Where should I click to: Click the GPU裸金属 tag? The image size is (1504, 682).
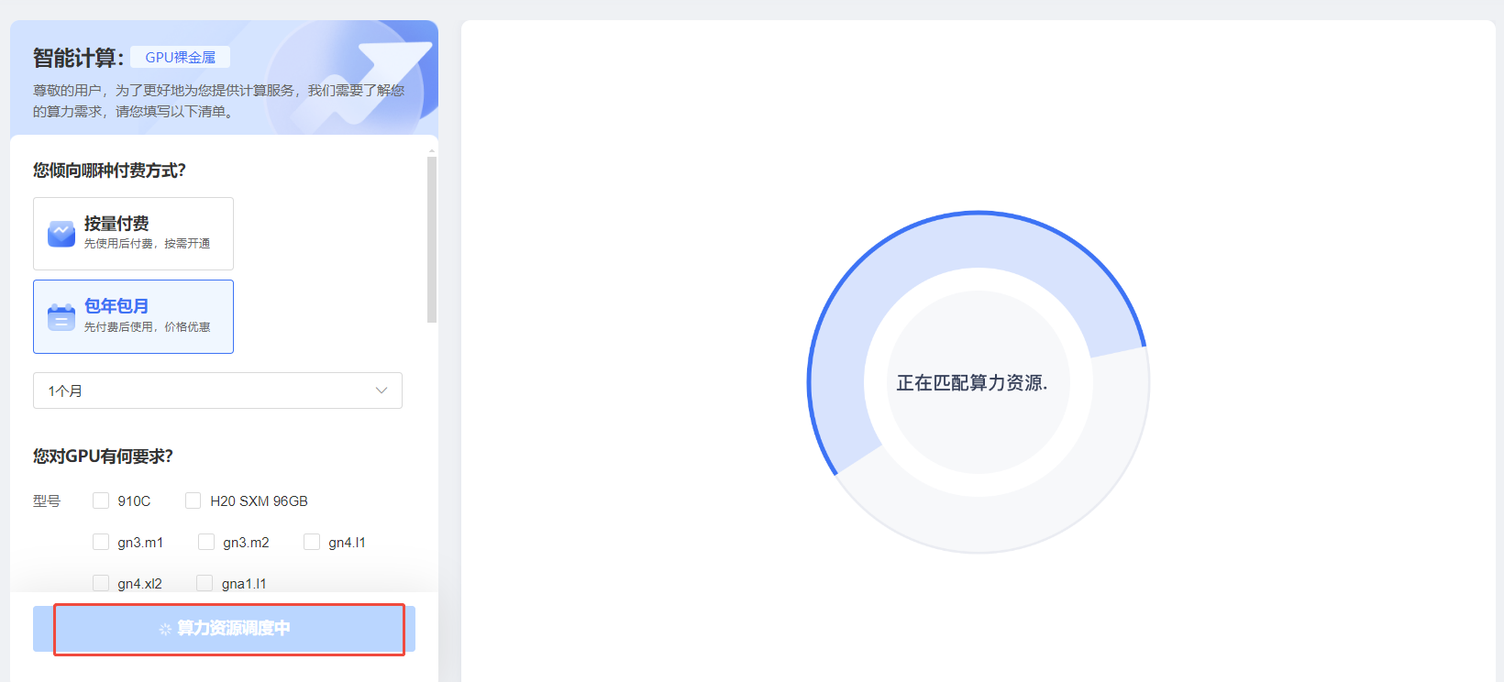point(180,57)
